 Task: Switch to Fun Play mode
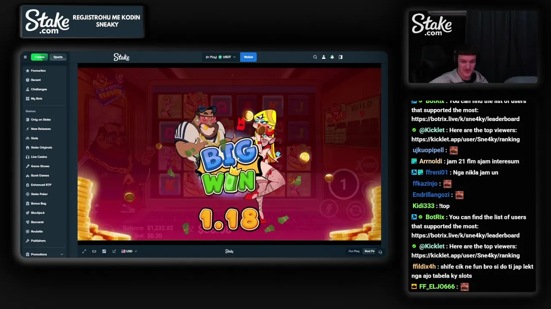pos(354,251)
